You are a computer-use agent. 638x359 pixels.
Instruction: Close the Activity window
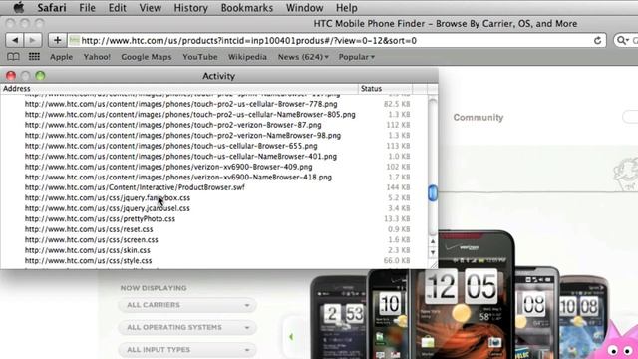(11, 76)
